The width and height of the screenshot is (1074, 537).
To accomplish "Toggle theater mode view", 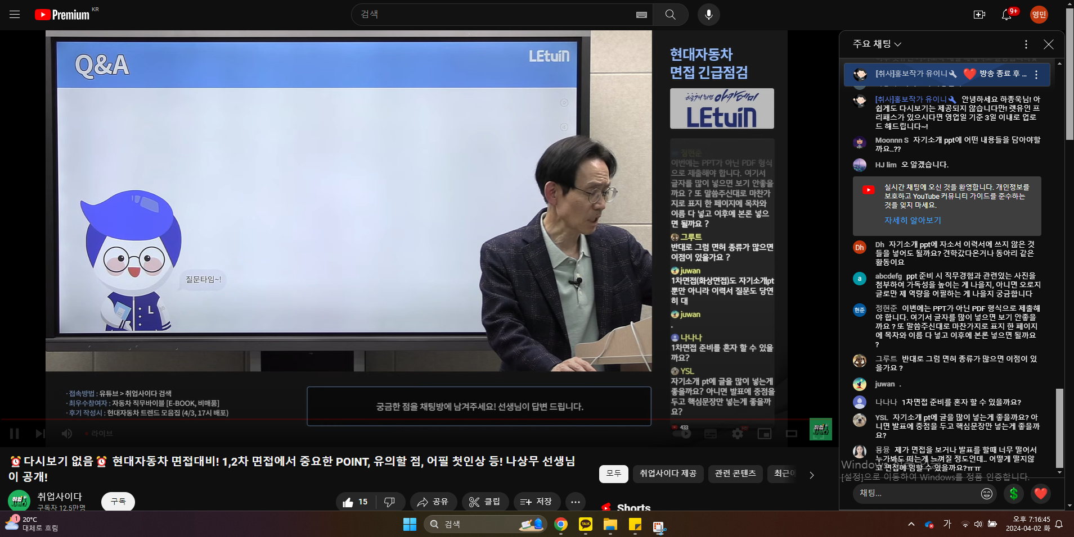I will pyautogui.click(x=792, y=433).
